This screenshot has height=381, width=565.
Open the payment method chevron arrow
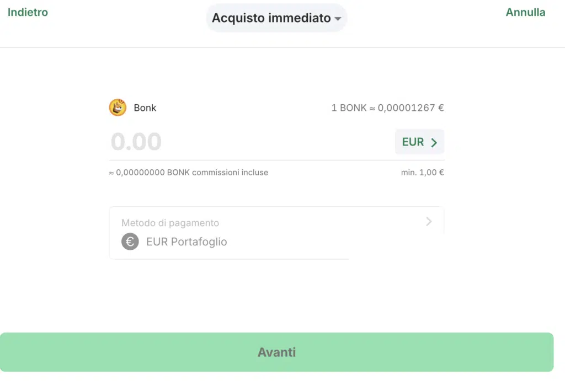(429, 222)
